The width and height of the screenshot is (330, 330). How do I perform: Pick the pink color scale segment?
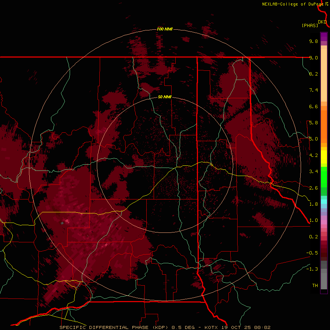click(324, 222)
